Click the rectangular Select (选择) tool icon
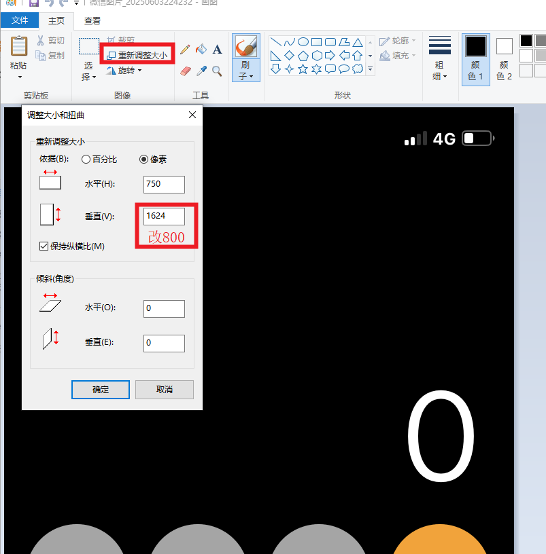 (88, 46)
